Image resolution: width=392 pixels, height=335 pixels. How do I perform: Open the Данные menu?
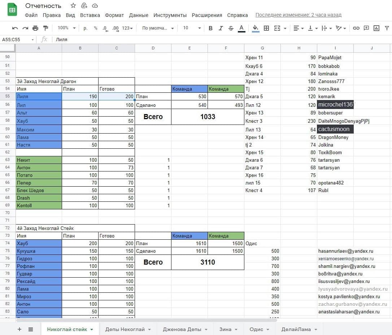(x=139, y=15)
